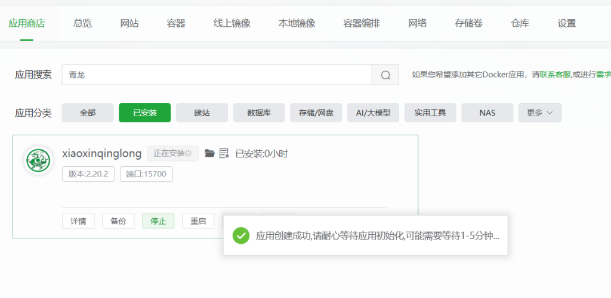This screenshot has height=298, width=611.
Task: Switch to the 容器 tab
Action: 176,23
